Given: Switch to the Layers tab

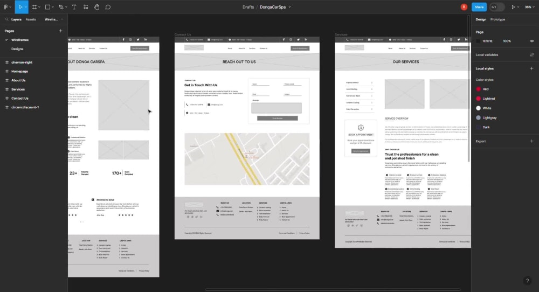Looking at the screenshot, I should [x=16, y=19].
